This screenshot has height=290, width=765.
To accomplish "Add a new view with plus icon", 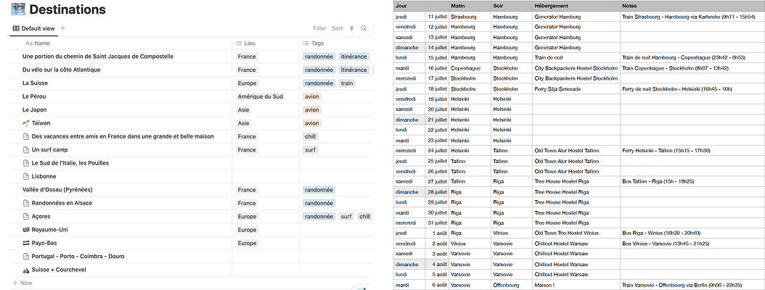I will 62,28.
